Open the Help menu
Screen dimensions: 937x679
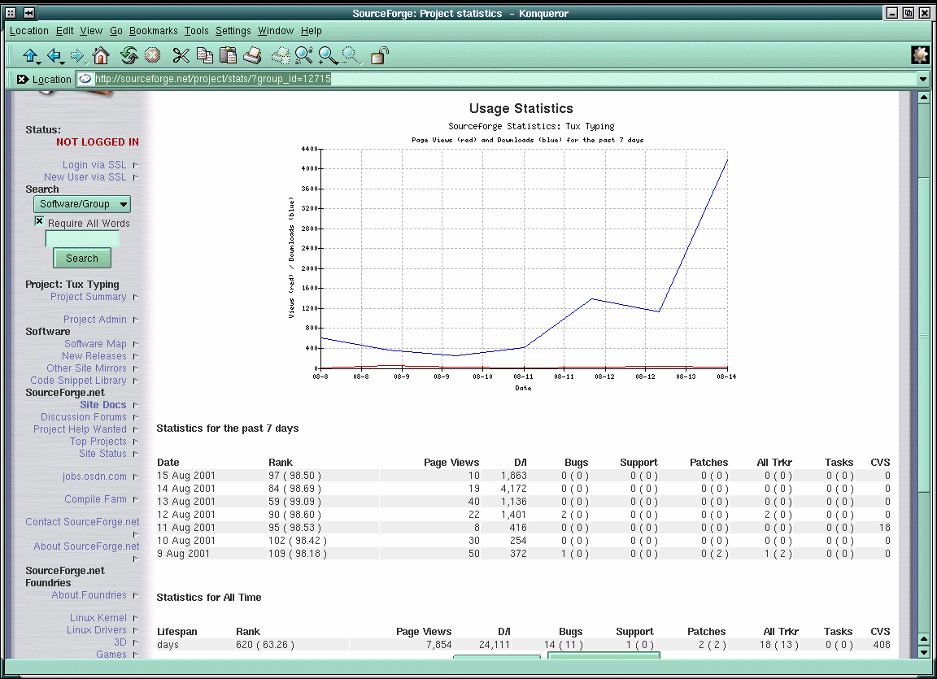click(311, 31)
